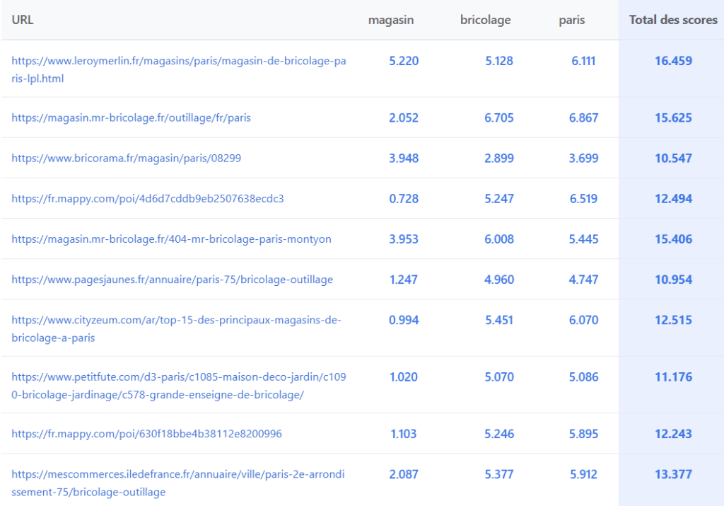Screen dimensions: 724x506
Task: Select the magasin score 1.103
Action: click(x=404, y=433)
